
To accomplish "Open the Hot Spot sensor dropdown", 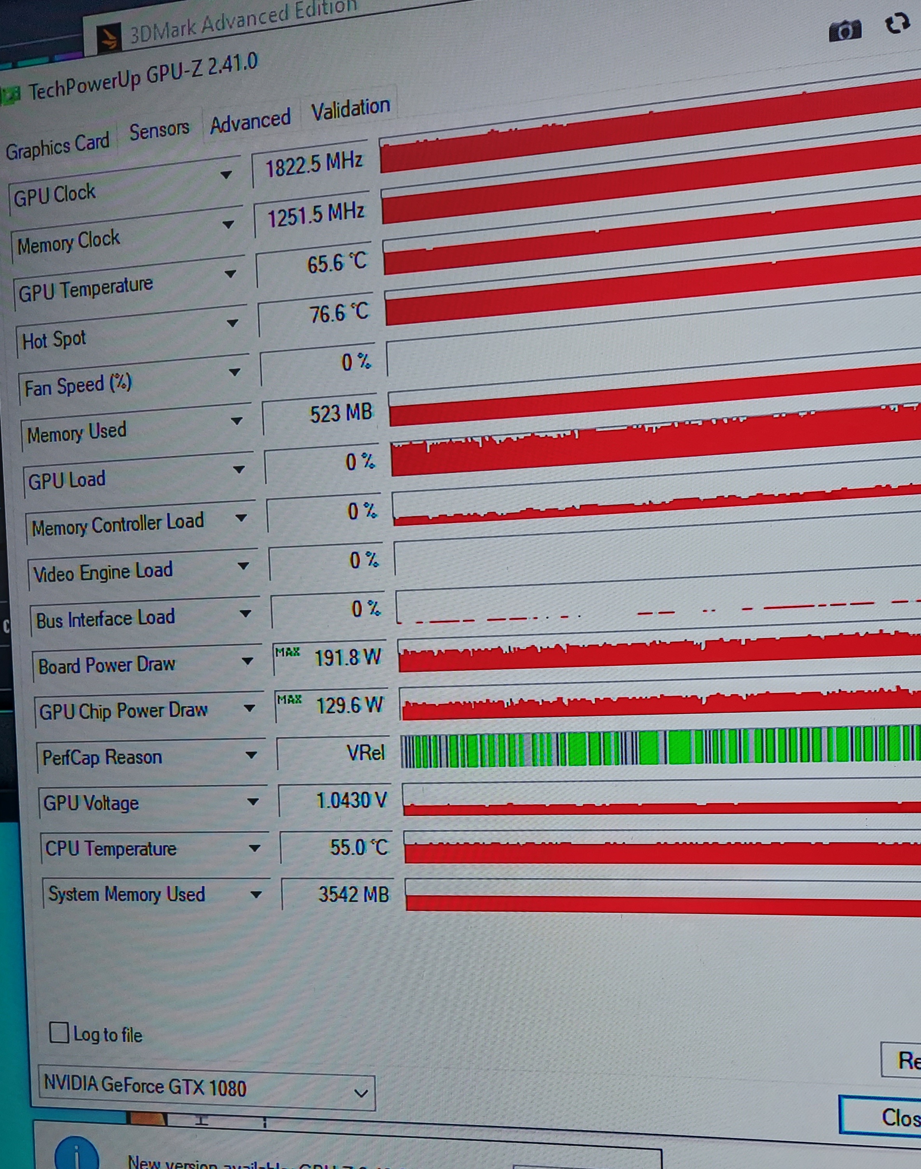I will point(233,323).
